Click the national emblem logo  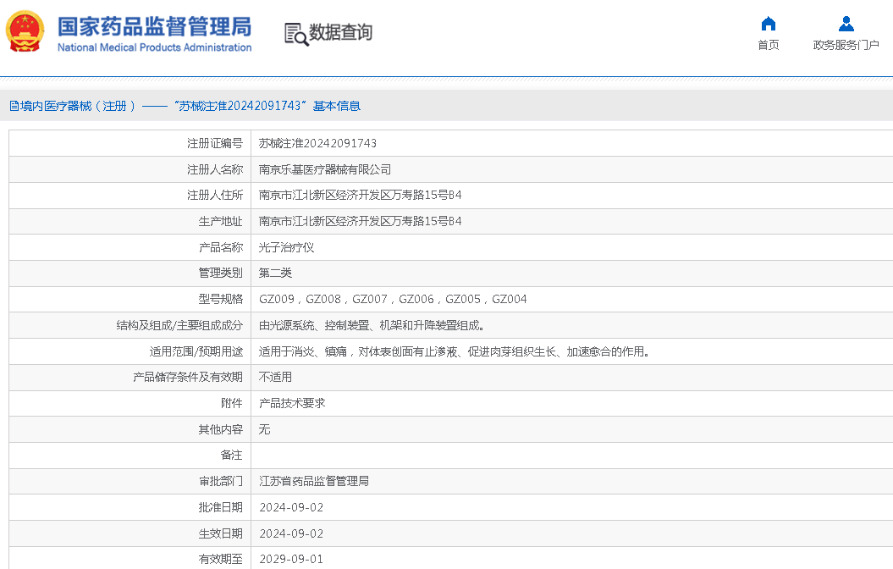pyautogui.click(x=26, y=31)
